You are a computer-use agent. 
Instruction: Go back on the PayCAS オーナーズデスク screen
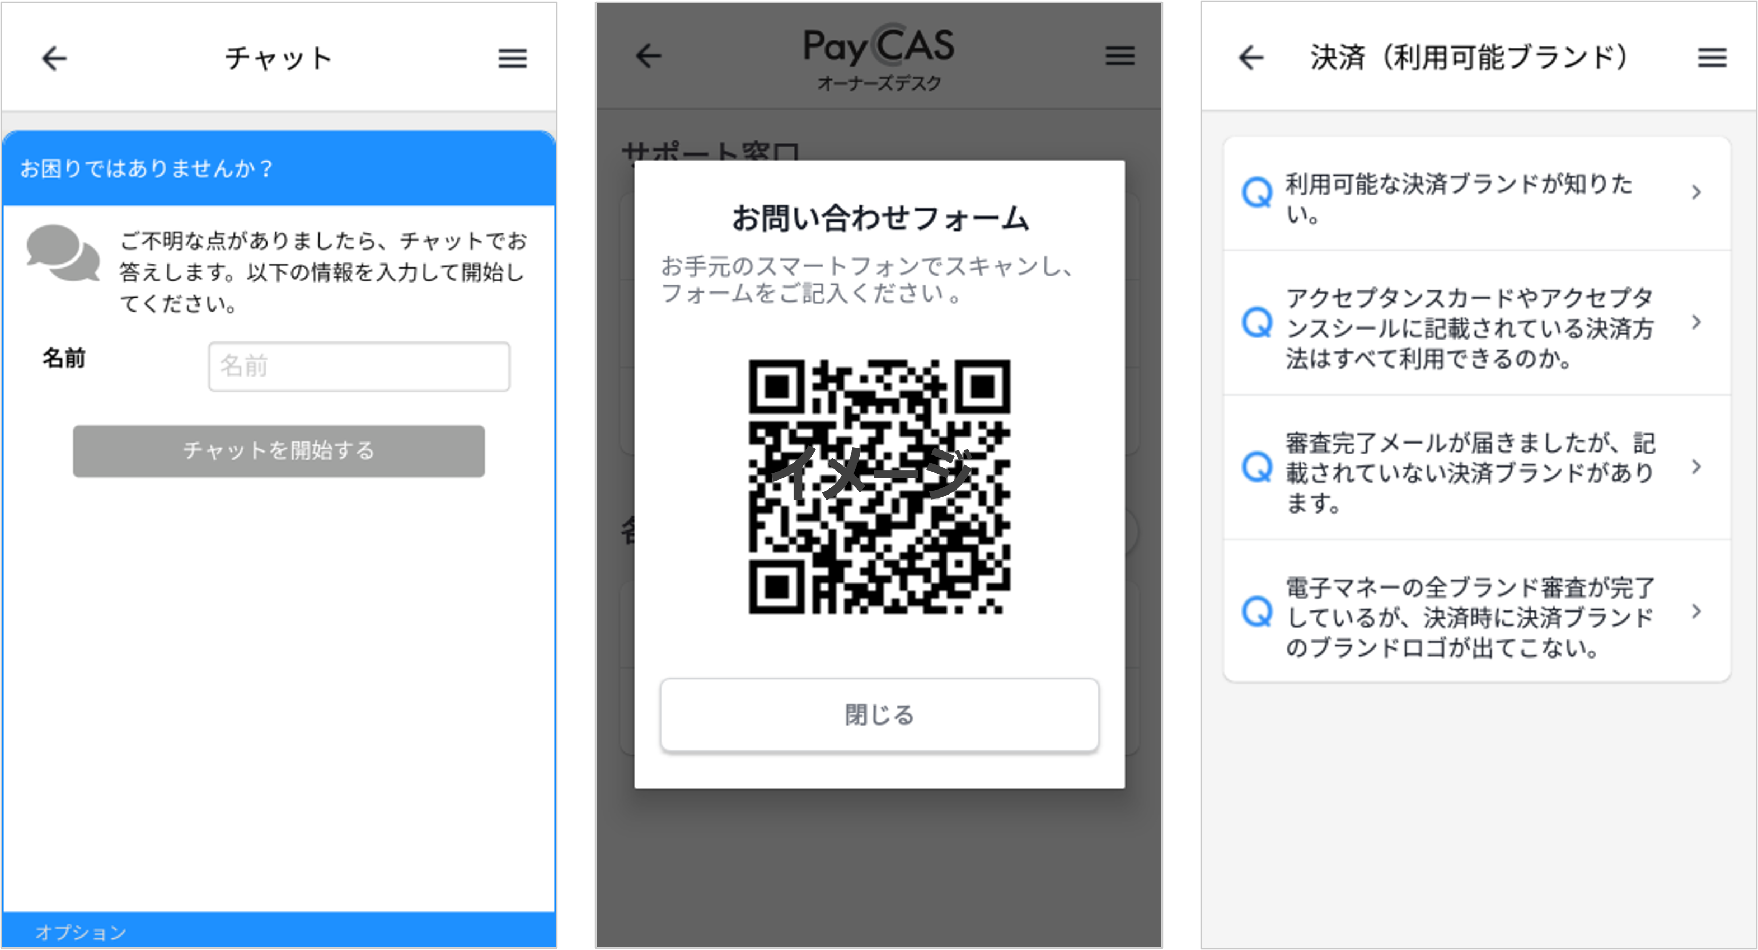click(648, 56)
